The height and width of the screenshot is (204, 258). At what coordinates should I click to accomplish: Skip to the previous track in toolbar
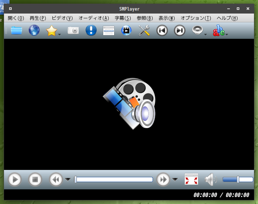[x=162, y=30]
